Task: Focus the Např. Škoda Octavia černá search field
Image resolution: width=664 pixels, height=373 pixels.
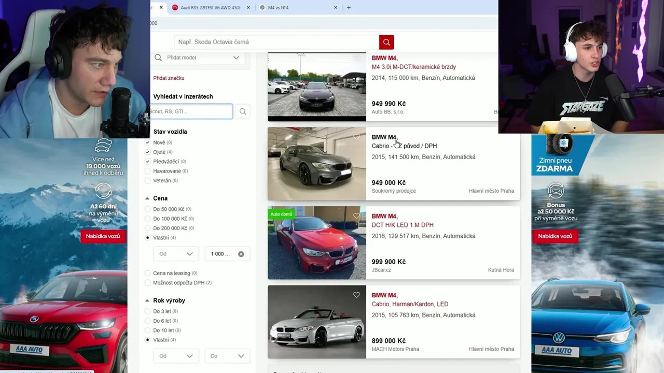Action: click(276, 42)
